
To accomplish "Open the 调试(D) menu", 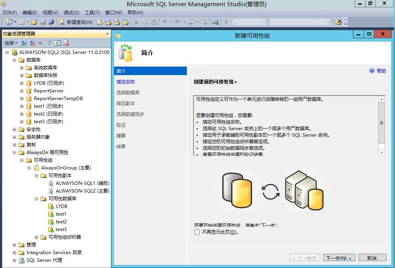I will (x=71, y=13).
